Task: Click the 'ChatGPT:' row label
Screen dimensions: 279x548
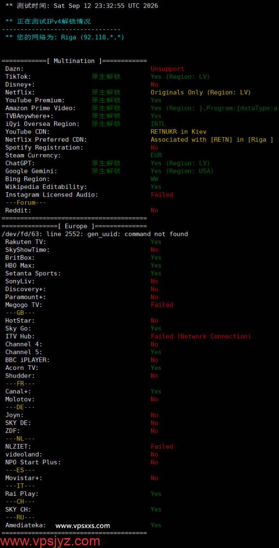Action: (20, 163)
